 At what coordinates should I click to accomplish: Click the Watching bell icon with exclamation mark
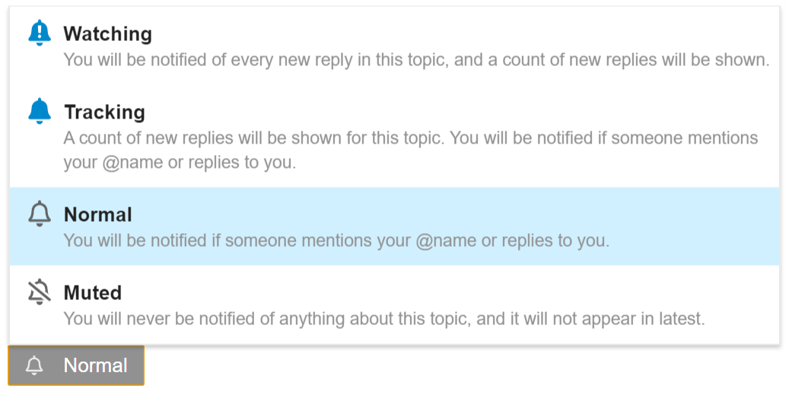(x=40, y=33)
